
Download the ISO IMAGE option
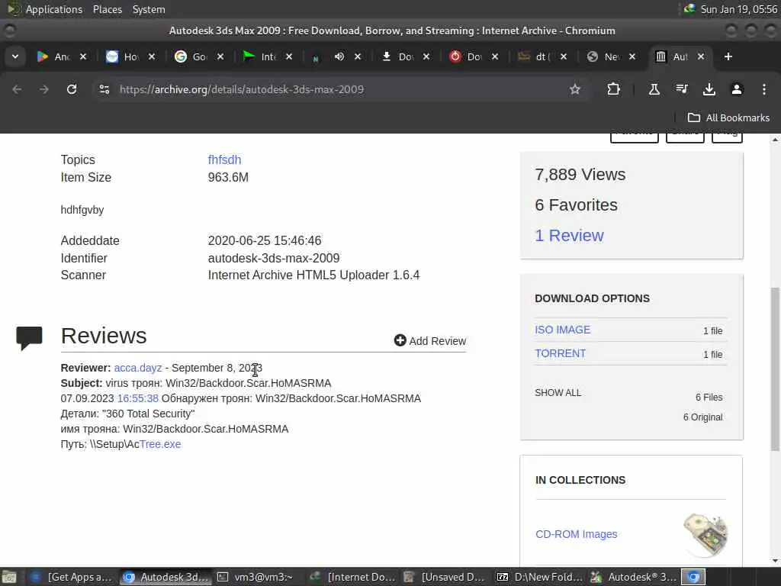click(562, 330)
